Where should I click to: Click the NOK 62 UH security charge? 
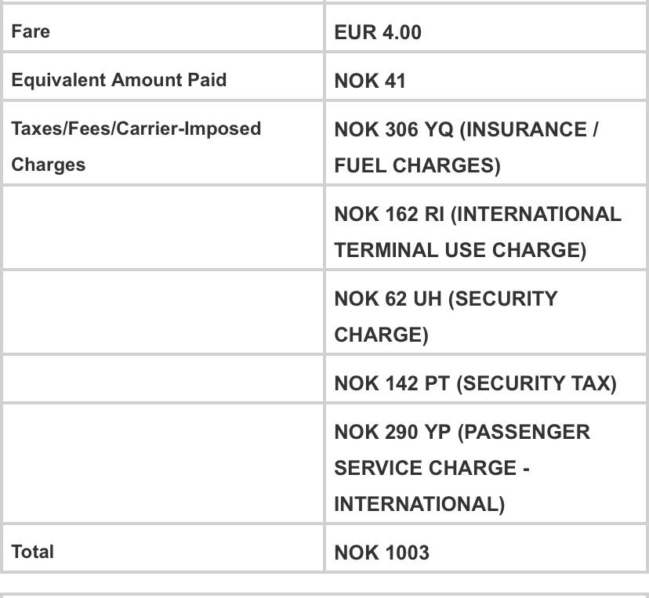(x=446, y=317)
